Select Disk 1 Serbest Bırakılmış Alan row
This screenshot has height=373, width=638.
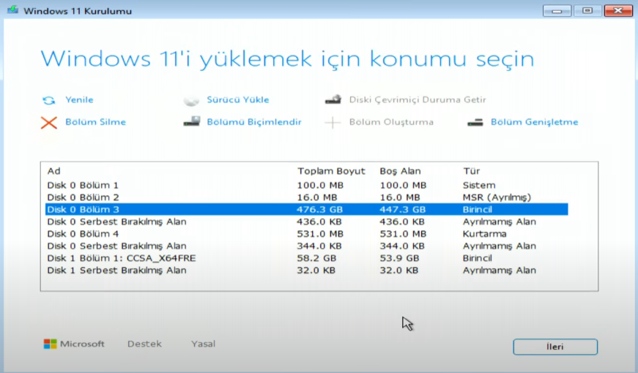pyautogui.click(x=307, y=271)
